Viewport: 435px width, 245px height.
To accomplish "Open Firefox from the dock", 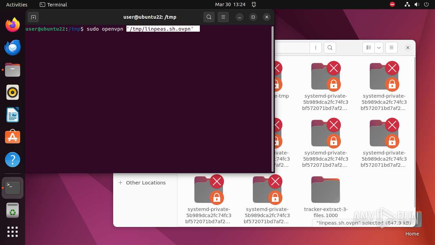I will tap(13, 25).
